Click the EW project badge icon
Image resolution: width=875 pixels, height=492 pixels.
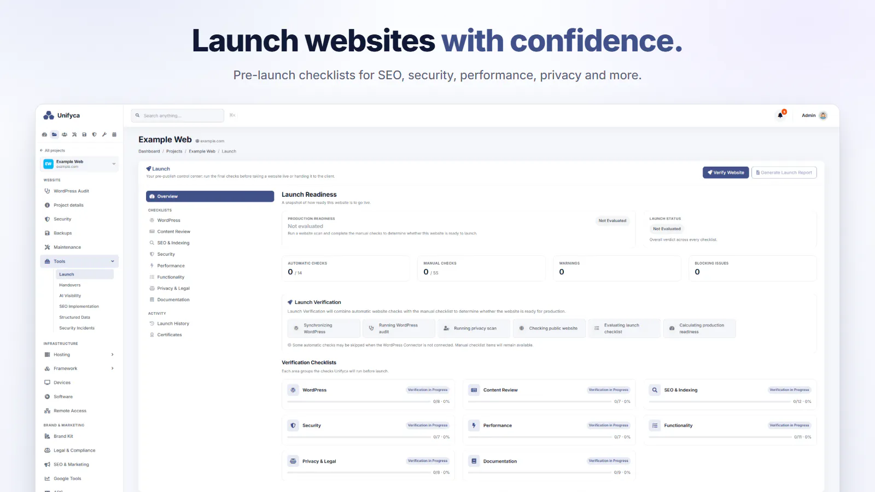(x=48, y=163)
